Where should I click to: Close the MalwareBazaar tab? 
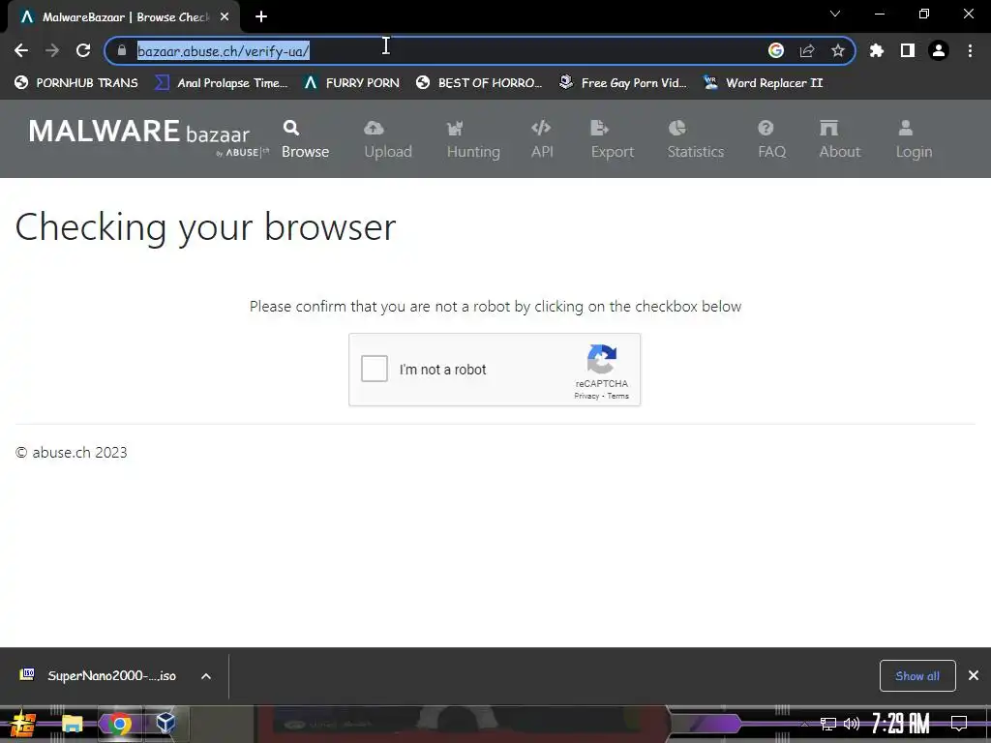coord(225,17)
